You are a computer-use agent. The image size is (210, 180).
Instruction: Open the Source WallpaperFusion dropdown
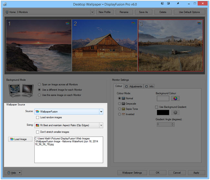click(101, 112)
